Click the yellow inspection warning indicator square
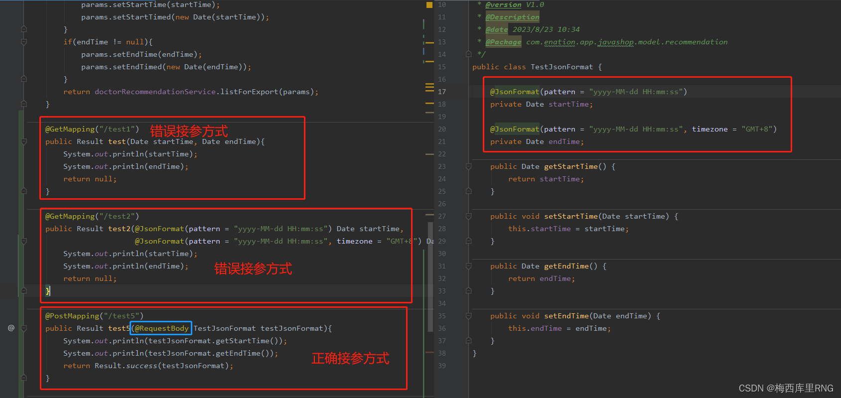841x398 pixels. (429, 5)
